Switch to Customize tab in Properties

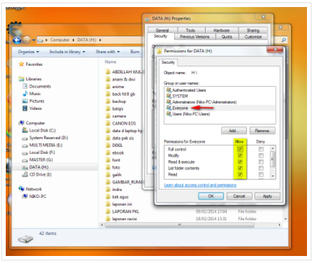tap(253, 36)
